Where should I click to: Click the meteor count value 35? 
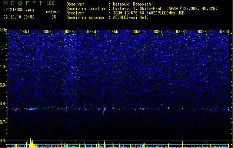54,17
